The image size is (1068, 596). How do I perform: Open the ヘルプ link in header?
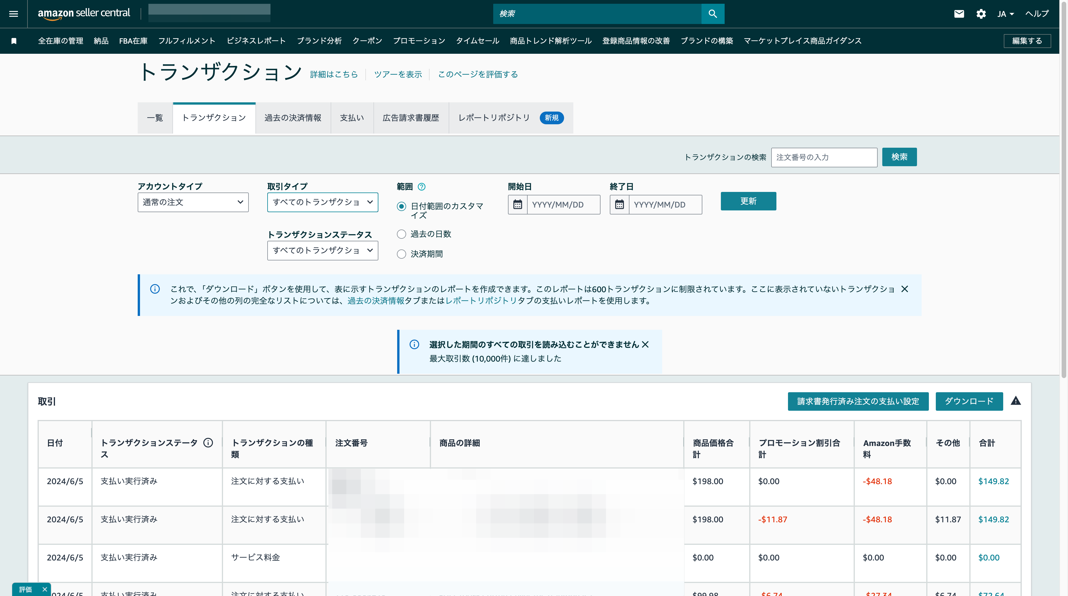click(1037, 14)
